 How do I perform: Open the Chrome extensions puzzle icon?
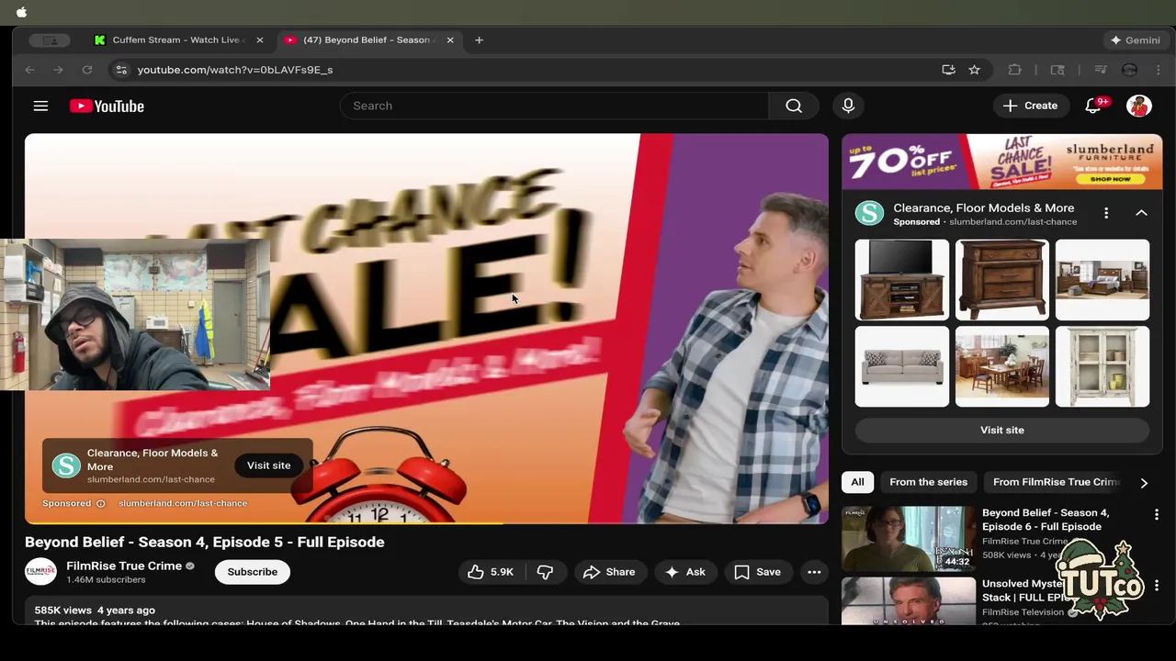tap(1015, 70)
